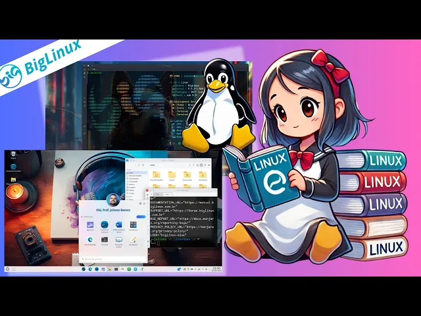This screenshot has width=421, height=316.
Task: Switch to the second terminal tab
Action: 168,194
